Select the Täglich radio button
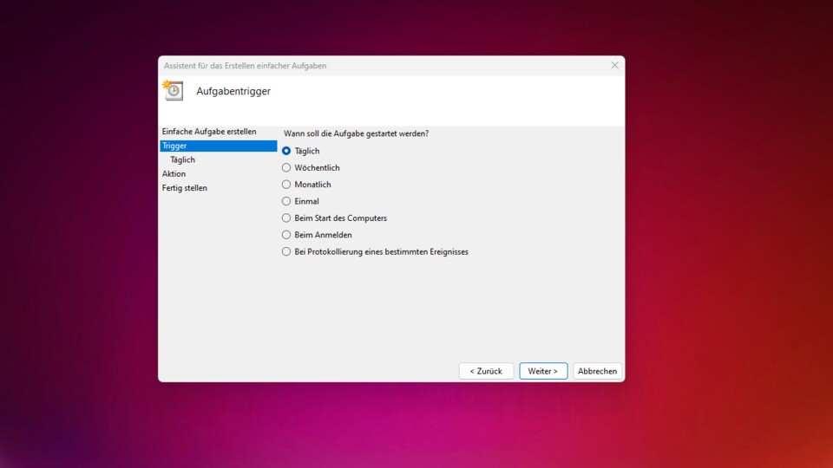This screenshot has width=833, height=468. click(286, 151)
